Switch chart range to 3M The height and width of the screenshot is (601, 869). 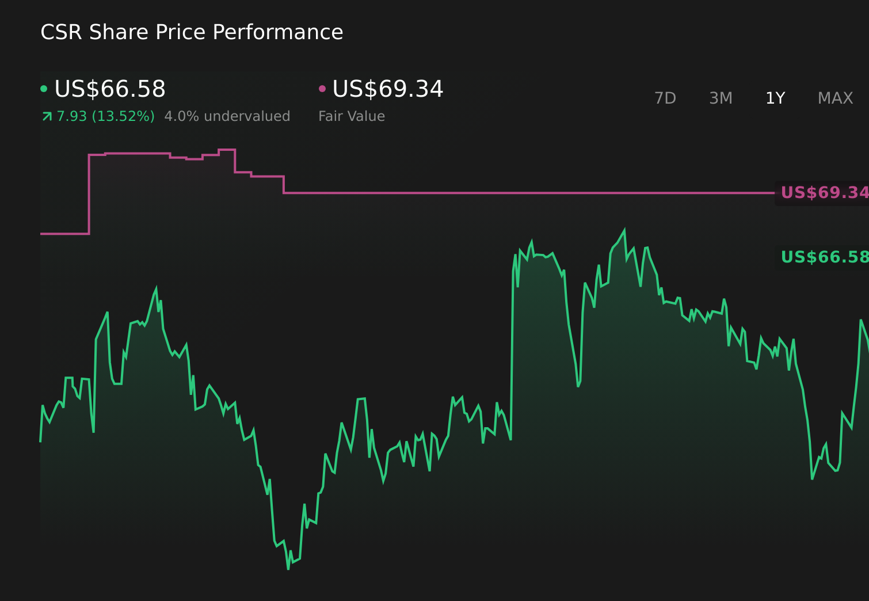721,98
